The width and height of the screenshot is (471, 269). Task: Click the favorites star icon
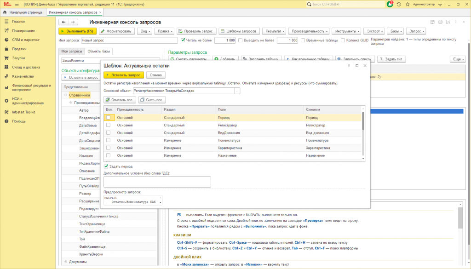tap(408, 4)
